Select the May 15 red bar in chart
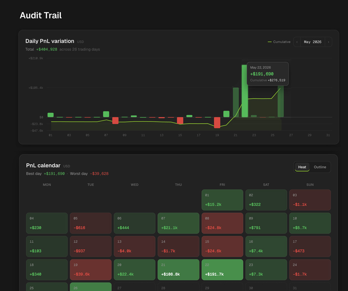 coord(180,120)
